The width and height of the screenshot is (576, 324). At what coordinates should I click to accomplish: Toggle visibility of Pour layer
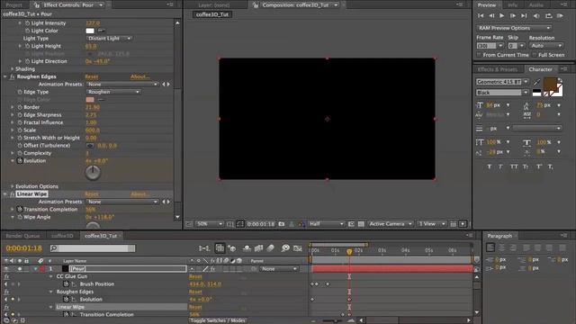[6, 269]
